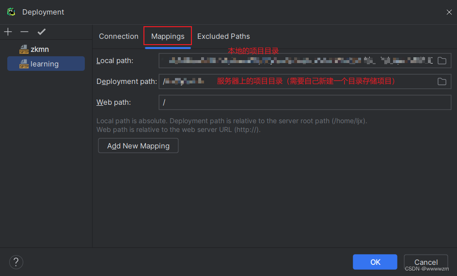Open the Mappings tab

point(168,36)
